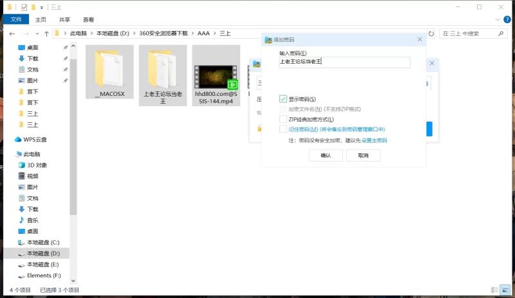Click the search magnifier icon
The image size is (515, 298).
pos(501,33)
